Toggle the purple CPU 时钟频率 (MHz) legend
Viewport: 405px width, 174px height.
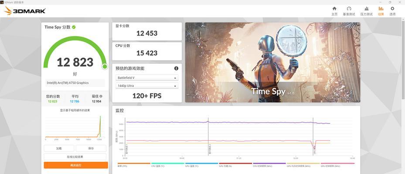(269, 165)
